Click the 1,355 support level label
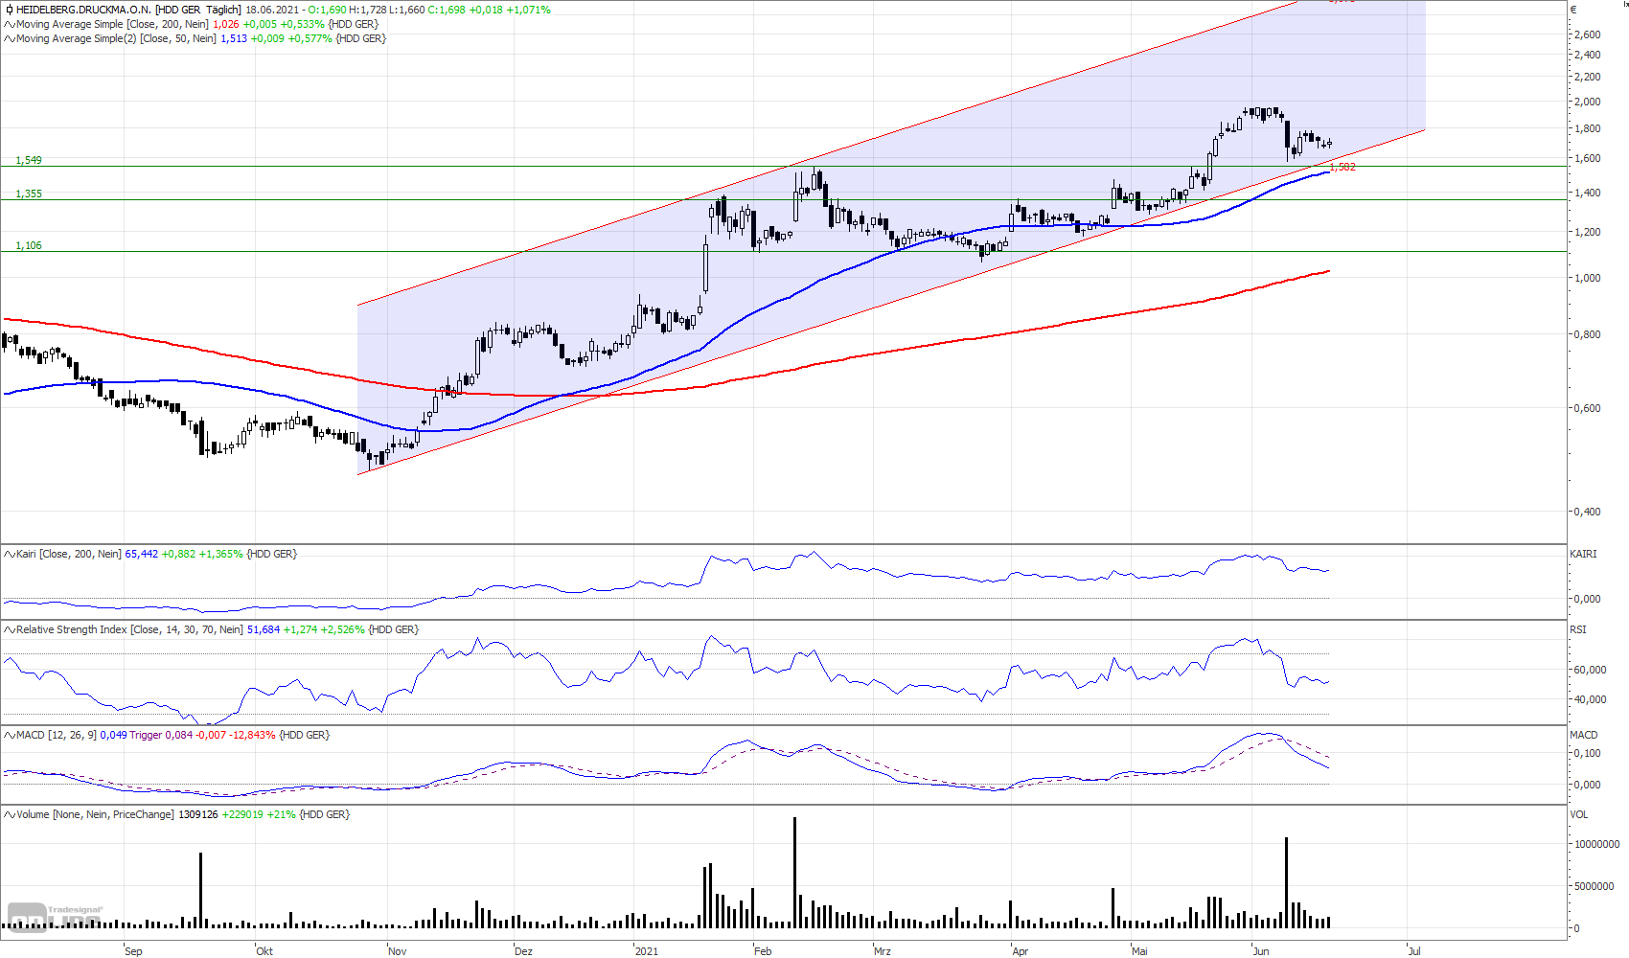1629x958 pixels. [x=29, y=194]
